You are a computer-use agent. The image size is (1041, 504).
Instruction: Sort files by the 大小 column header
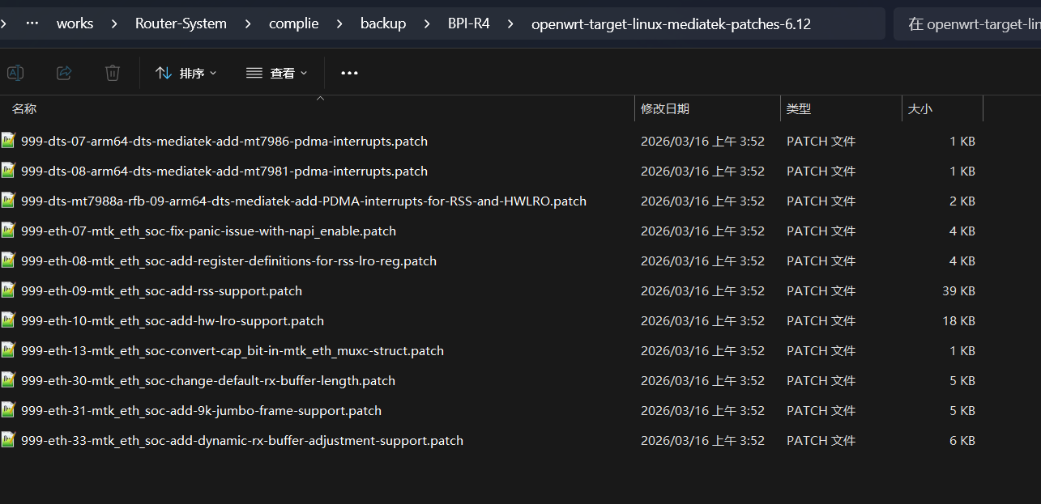tap(919, 108)
